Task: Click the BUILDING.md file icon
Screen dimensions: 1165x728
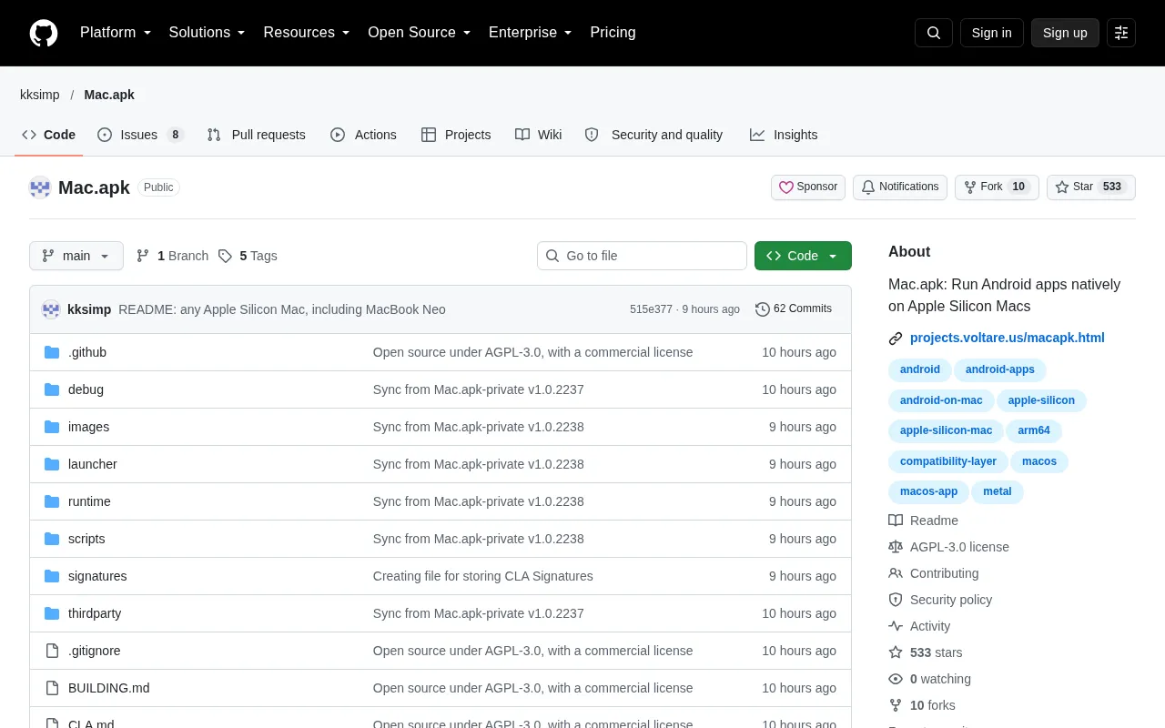Action: coord(52,688)
